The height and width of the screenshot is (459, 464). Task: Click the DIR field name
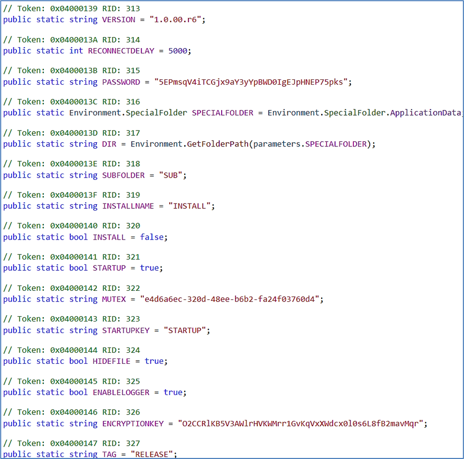click(x=109, y=144)
